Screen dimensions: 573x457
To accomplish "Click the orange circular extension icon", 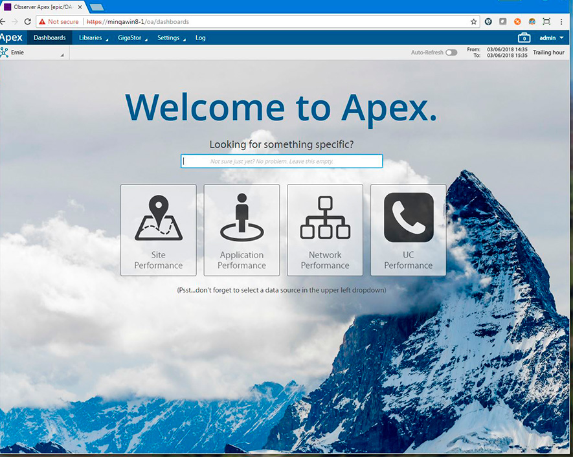I will (517, 21).
